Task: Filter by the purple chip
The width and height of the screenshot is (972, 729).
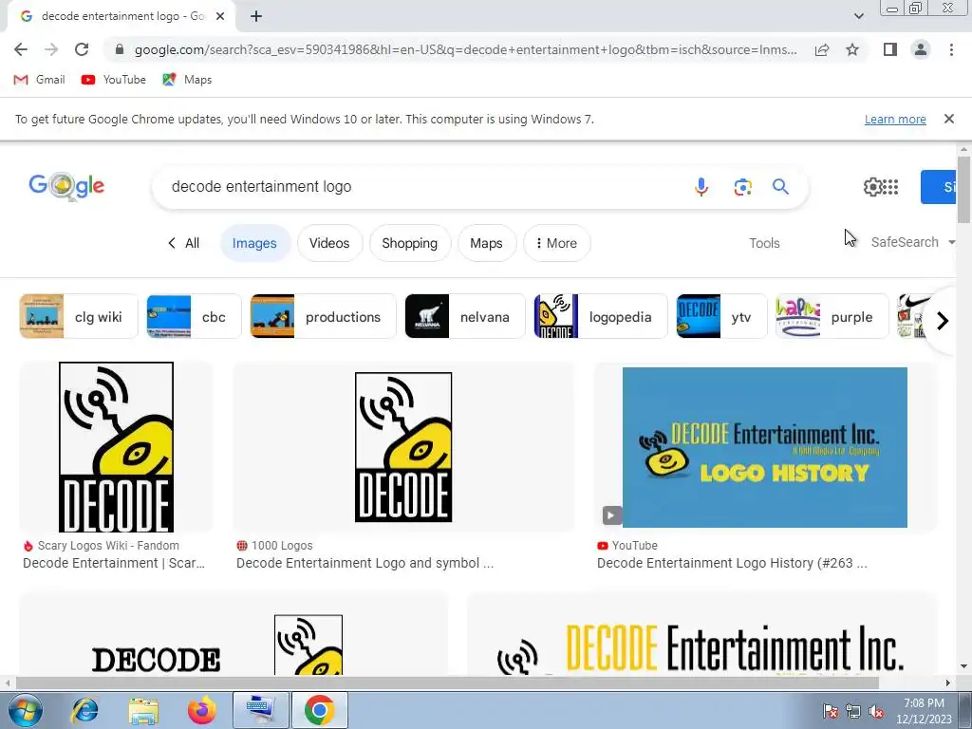Action: [x=832, y=317]
